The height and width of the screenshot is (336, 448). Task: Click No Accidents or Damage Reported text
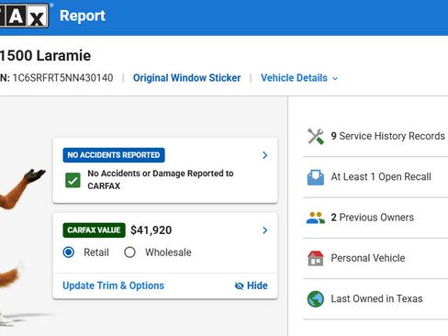coord(161,180)
